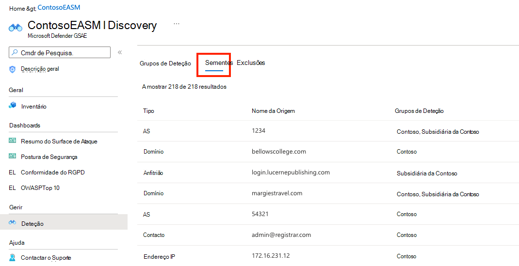
Task: Sort by the Nome da Origem column header
Action: [x=273, y=111]
